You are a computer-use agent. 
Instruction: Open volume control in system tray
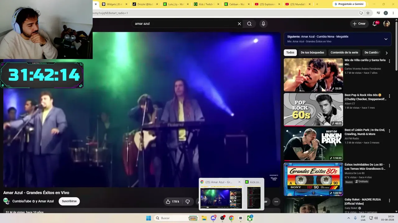pos(376,218)
